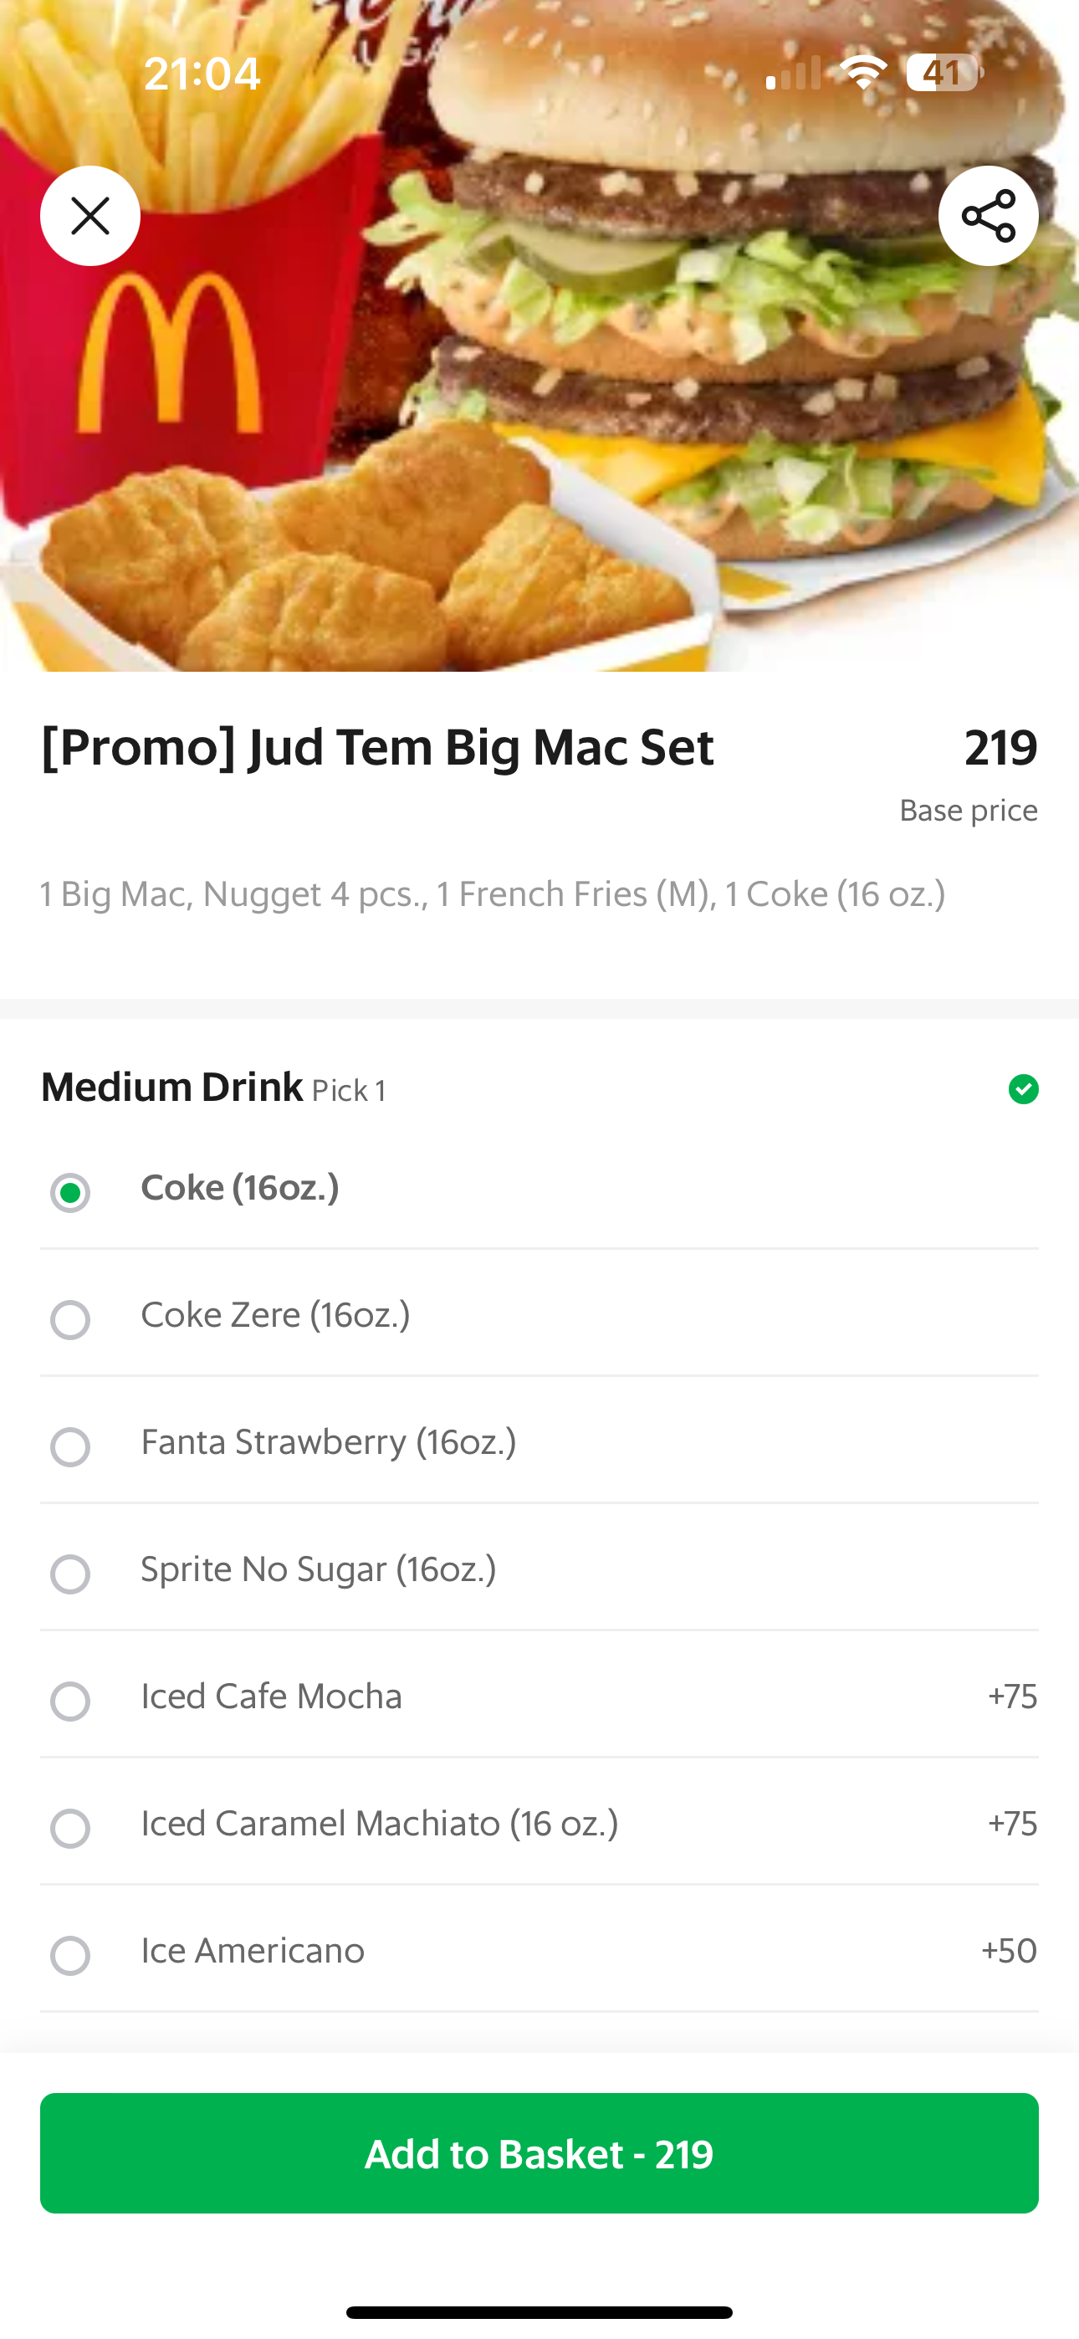This screenshot has height=2339, width=1079.
Task: Tap the Medium Drink section header
Action: tap(172, 1088)
